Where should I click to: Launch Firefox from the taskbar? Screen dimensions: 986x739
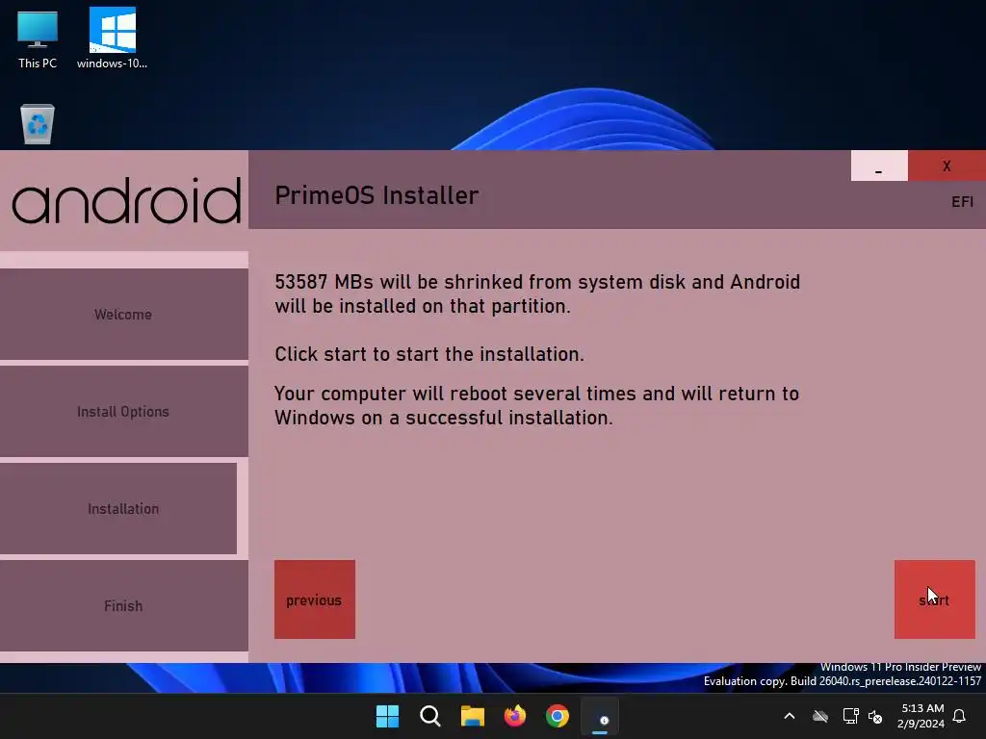coord(515,716)
